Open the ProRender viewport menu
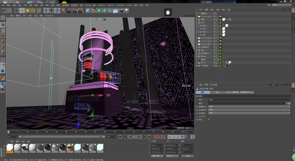This screenshot has height=161, width=295. (x=49, y=16)
